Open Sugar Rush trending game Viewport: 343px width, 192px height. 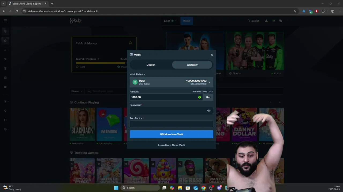pos(163,171)
